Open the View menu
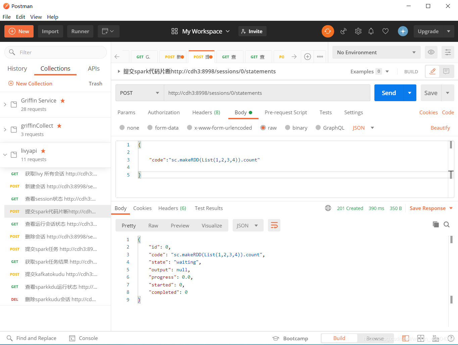Viewport: 458px width, 345px height. pyautogui.click(x=36, y=17)
